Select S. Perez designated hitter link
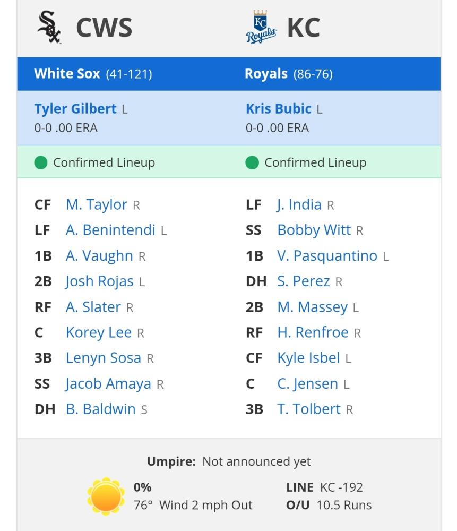 pos(303,281)
